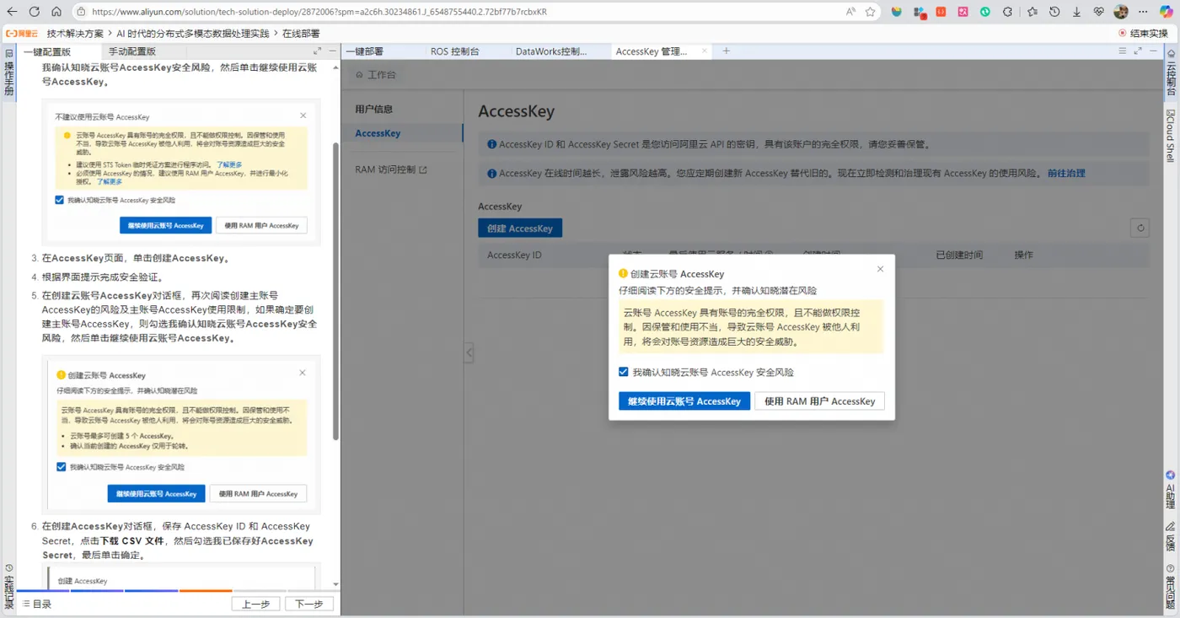This screenshot has height=618, width=1180.
Task: Refresh the AccessKey list with the reload icon
Action: tap(1140, 228)
